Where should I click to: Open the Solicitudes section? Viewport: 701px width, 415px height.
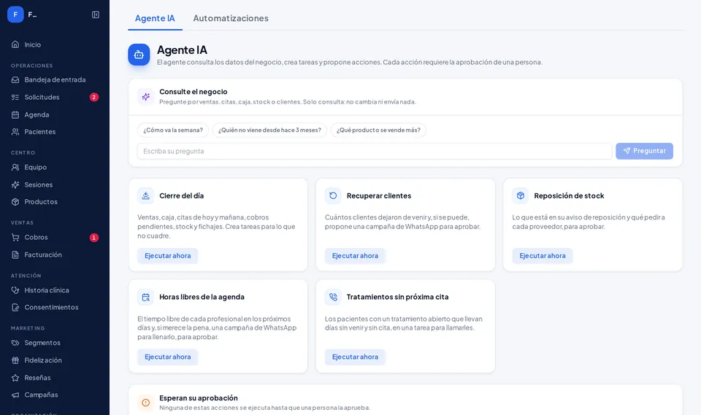tap(55, 97)
